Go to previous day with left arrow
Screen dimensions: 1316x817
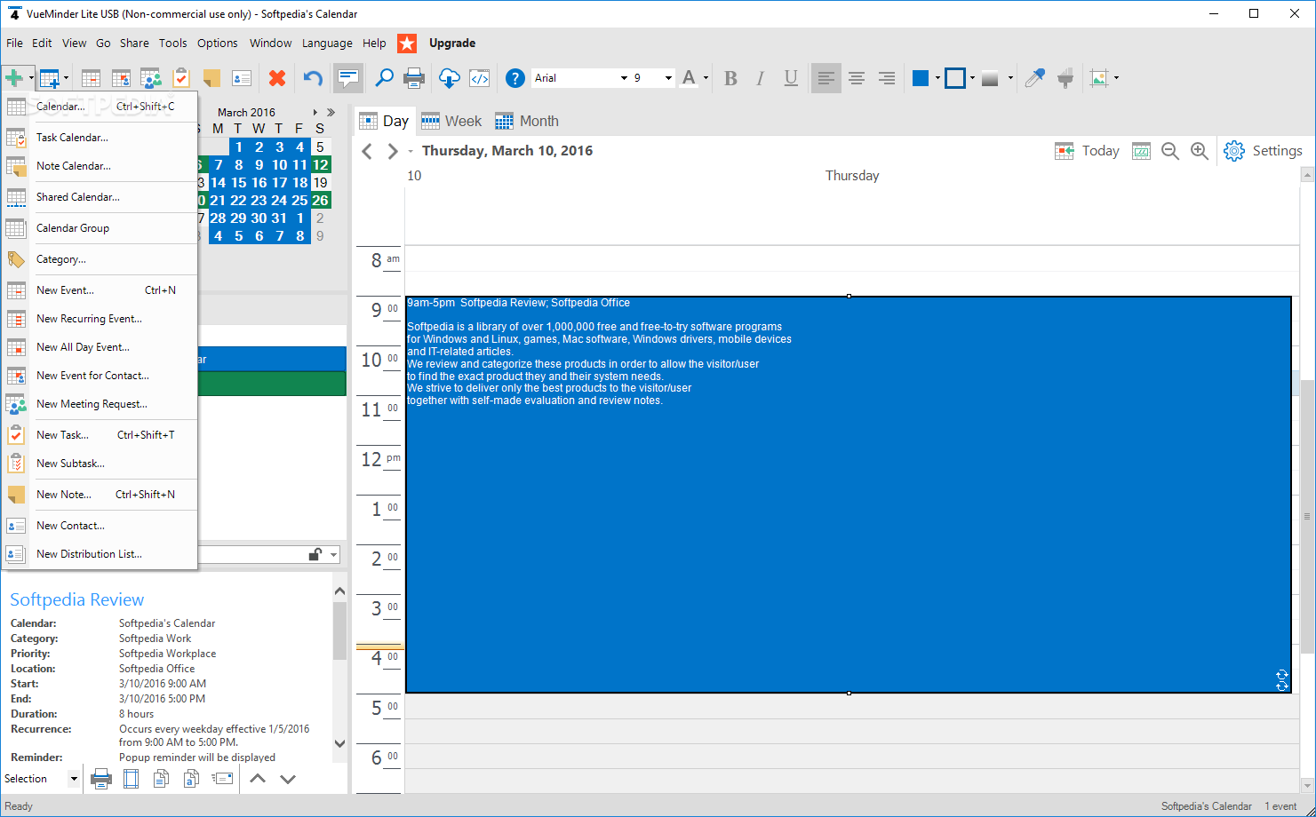(x=367, y=152)
